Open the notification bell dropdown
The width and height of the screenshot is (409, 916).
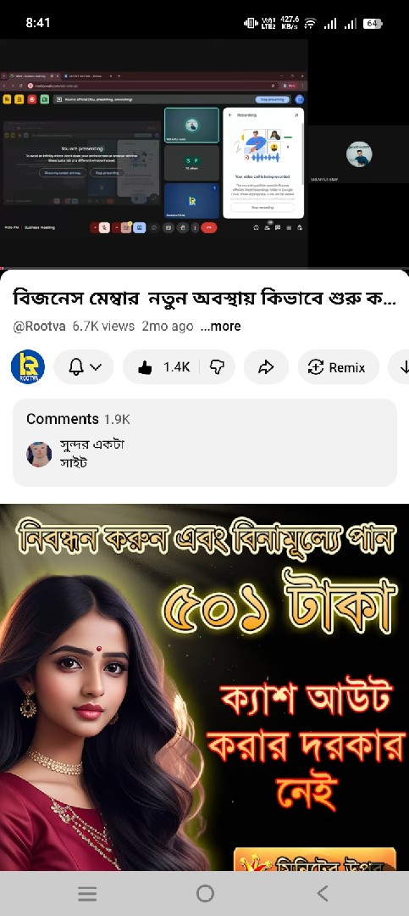tap(84, 367)
